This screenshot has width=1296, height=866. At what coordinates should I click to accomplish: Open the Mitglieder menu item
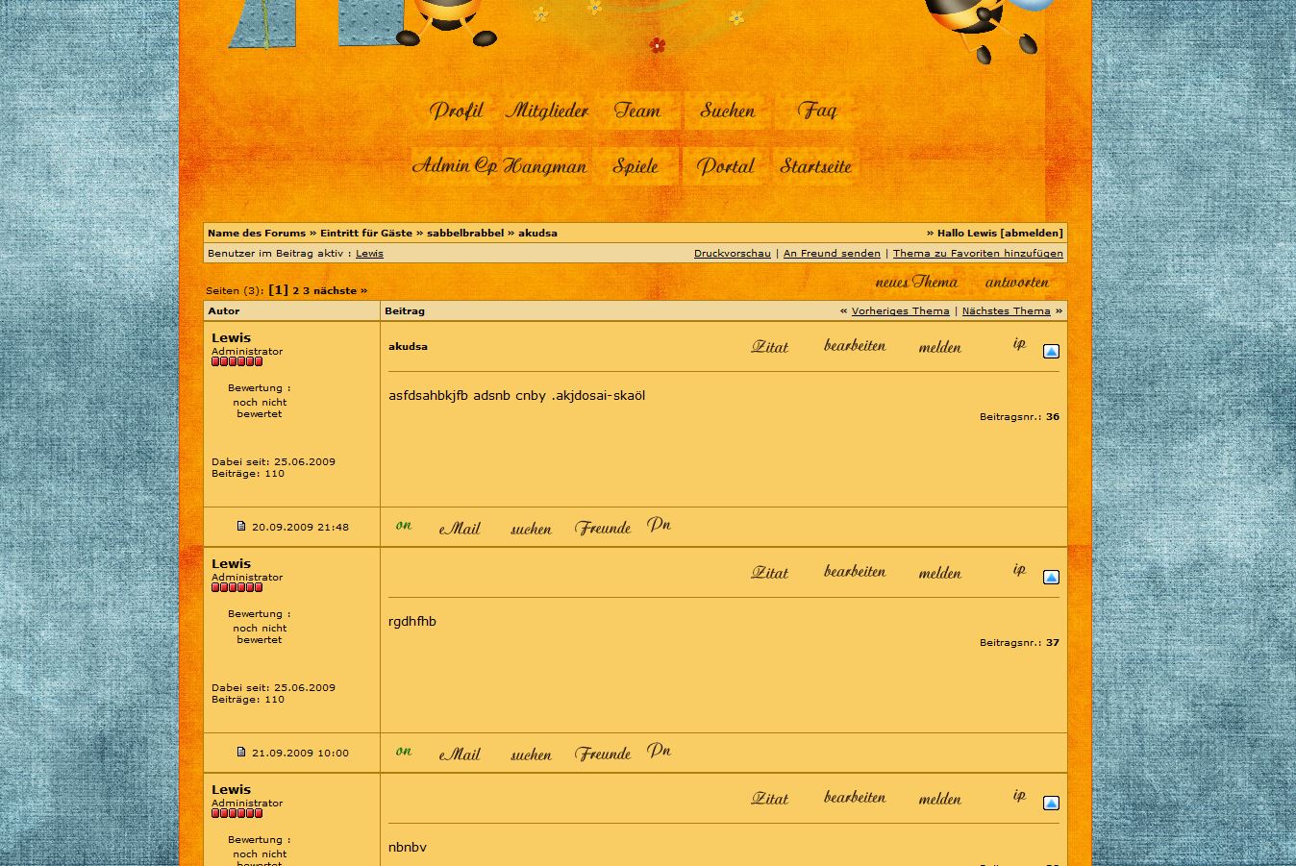(x=546, y=111)
